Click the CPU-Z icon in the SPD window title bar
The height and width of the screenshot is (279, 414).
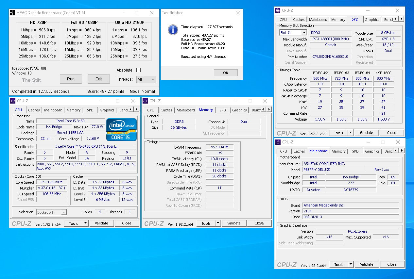point(278,10)
